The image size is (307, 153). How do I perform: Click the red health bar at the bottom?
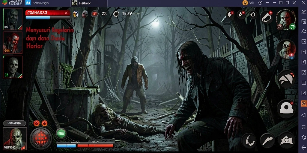tap(95, 146)
